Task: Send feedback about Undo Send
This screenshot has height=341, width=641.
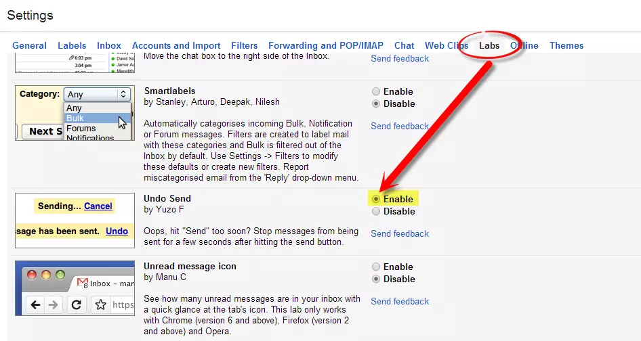Action: [x=400, y=233]
